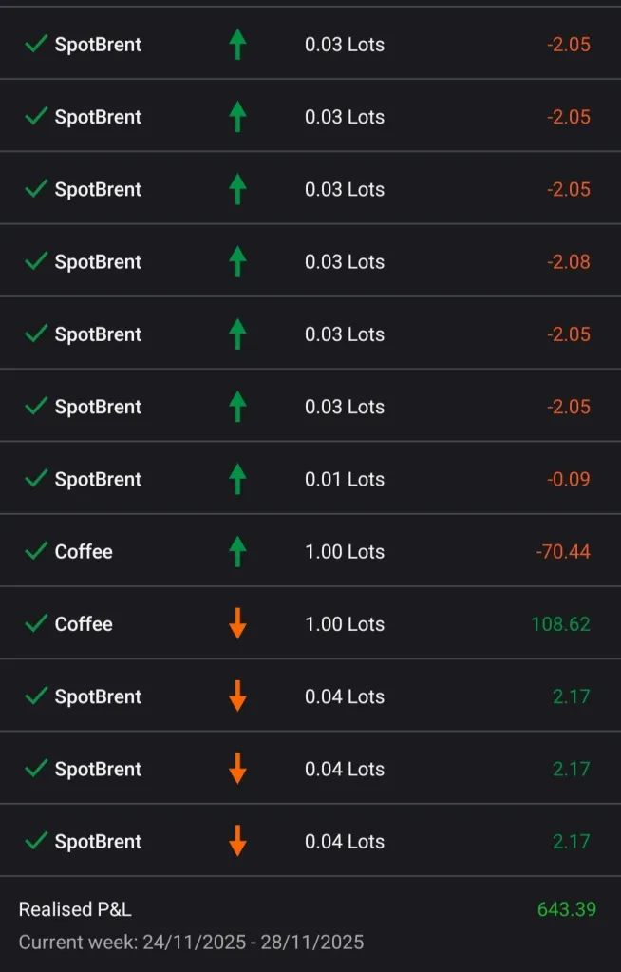
Task: Click the up arrow in the 0.01 Lots SpotBrent row
Action: point(237,479)
